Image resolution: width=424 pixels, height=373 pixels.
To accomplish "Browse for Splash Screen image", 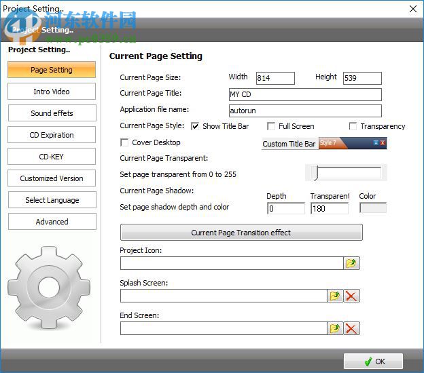I will point(335,296).
